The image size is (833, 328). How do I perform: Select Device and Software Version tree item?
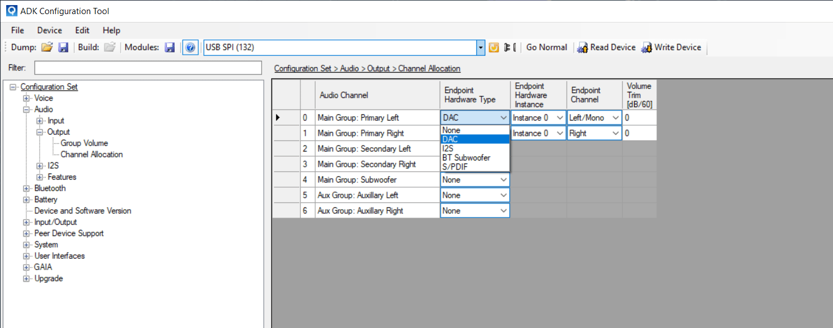tap(82, 211)
